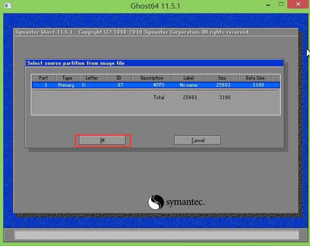Select the Primary NTFS partition row
This screenshot has width=310, height=246.
(x=156, y=85)
